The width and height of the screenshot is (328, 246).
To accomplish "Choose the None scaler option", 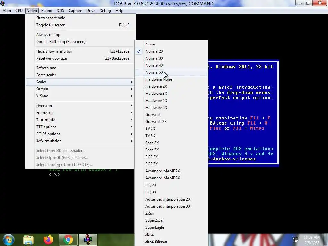I will tap(171, 44).
